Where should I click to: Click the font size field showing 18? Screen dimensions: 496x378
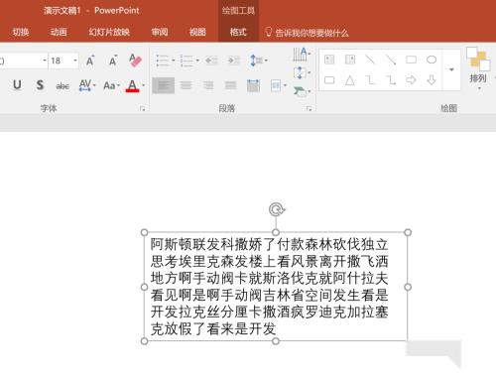(x=61, y=61)
